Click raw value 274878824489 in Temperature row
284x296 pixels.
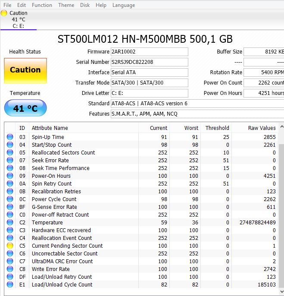(x=258, y=223)
